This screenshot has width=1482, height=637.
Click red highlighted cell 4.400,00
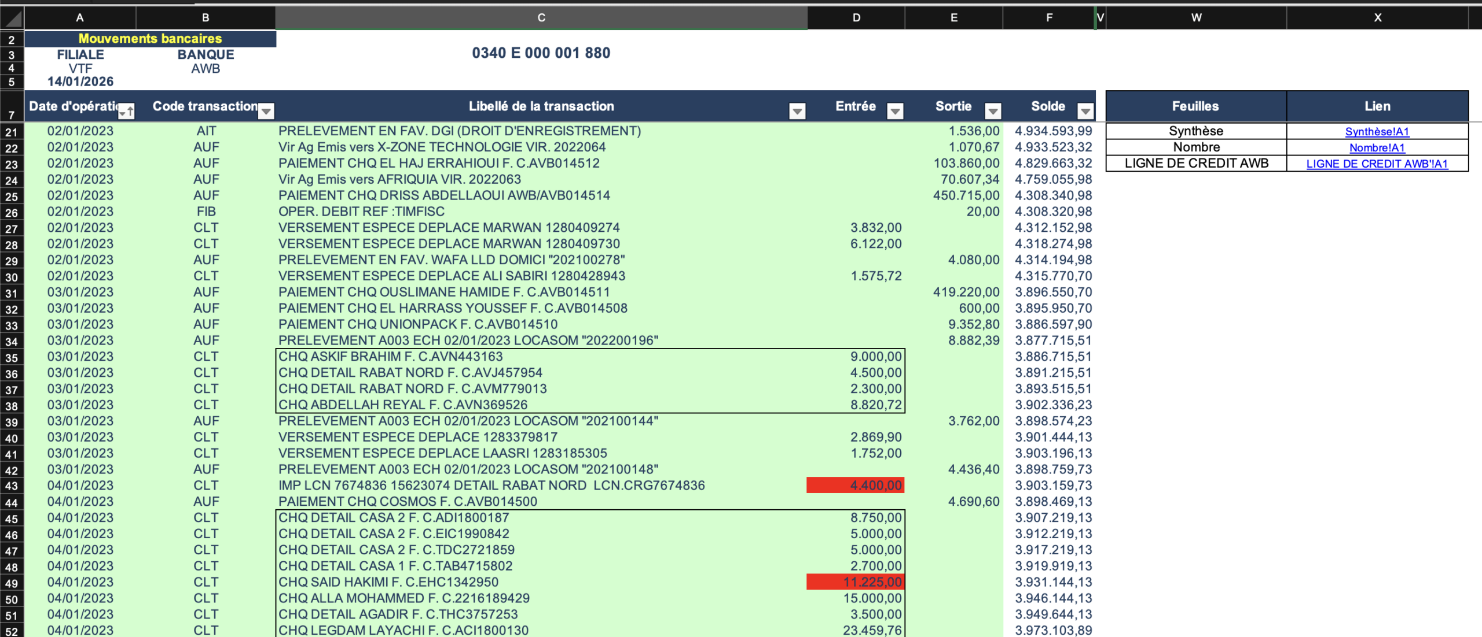[856, 486]
